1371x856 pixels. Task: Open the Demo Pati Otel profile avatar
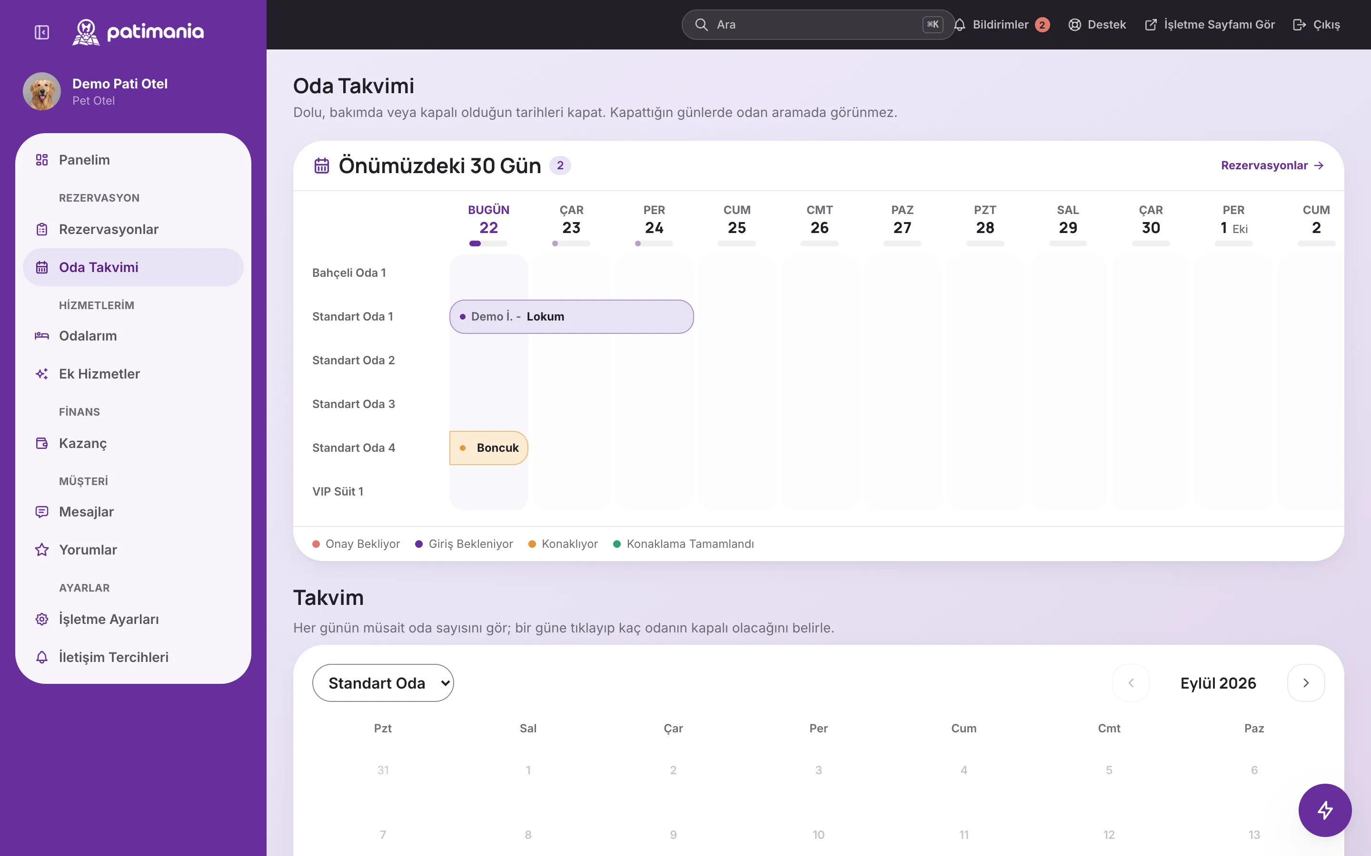click(42, 91)
